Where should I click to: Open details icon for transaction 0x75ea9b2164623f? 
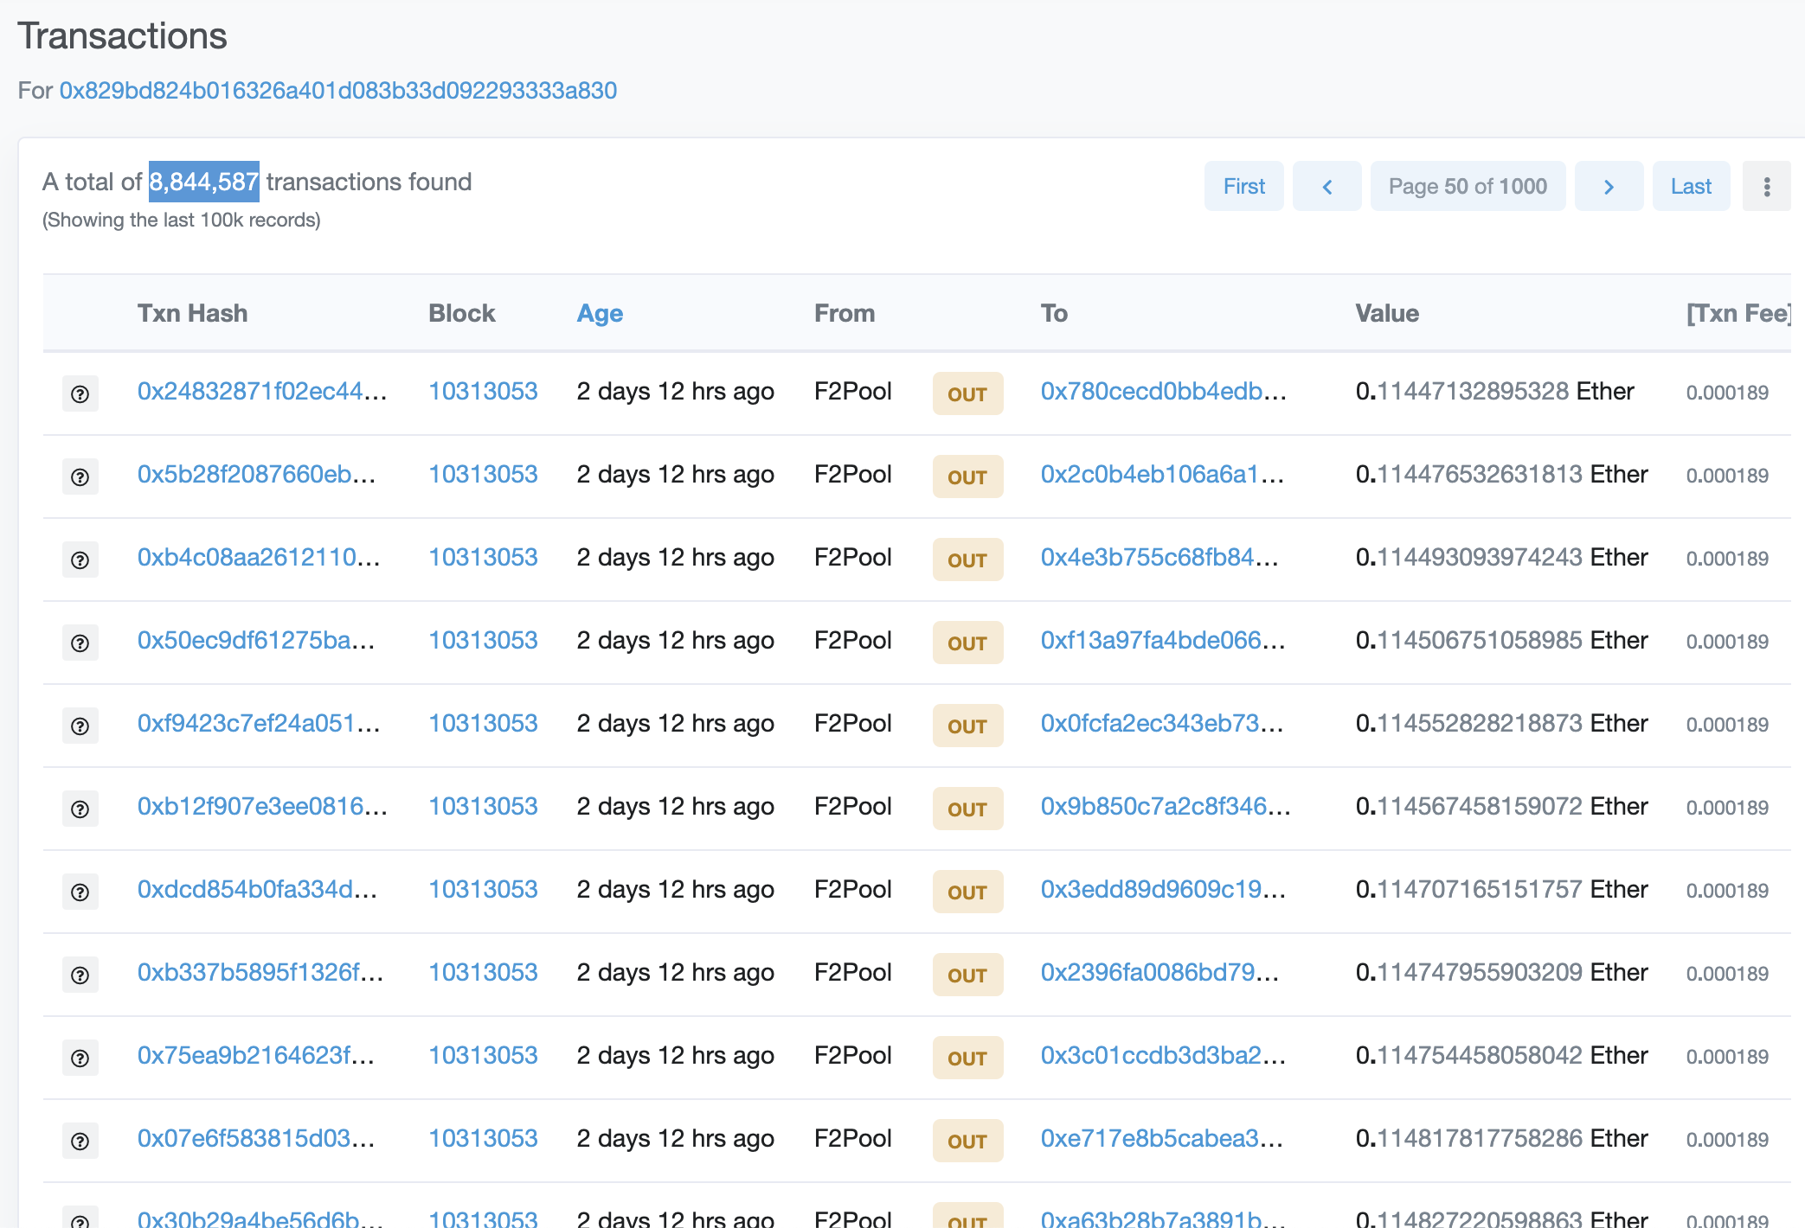80,1058
